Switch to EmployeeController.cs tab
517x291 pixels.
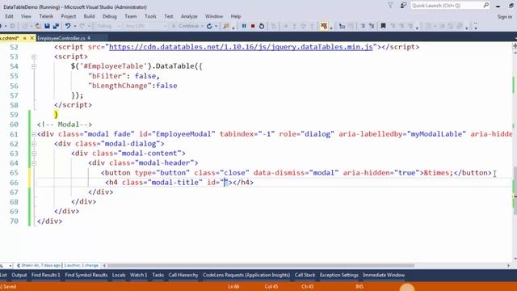pos(61,38)
